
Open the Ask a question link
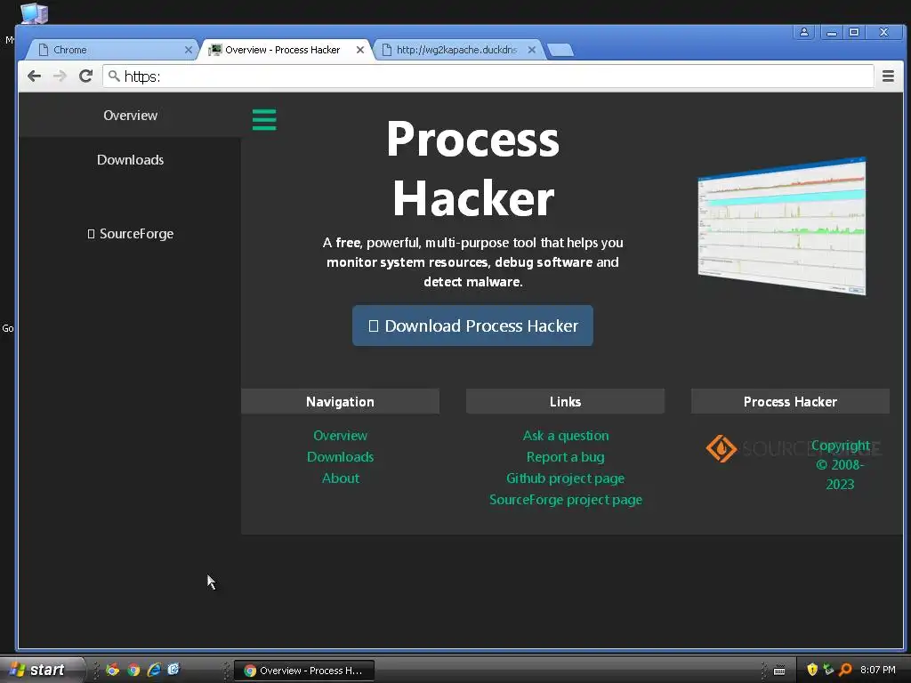(565, 436)
